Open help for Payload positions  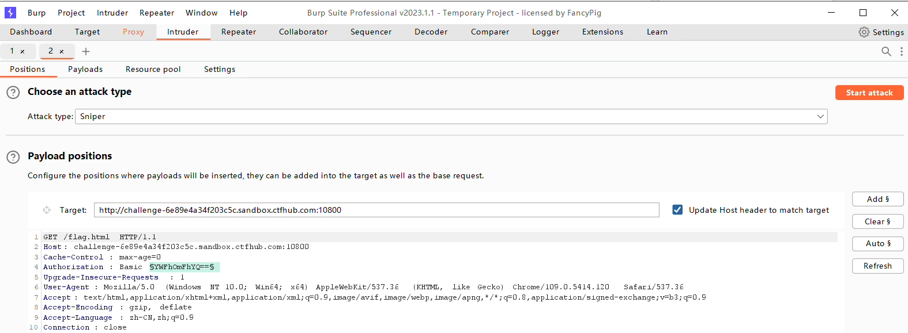click(13, 156)
